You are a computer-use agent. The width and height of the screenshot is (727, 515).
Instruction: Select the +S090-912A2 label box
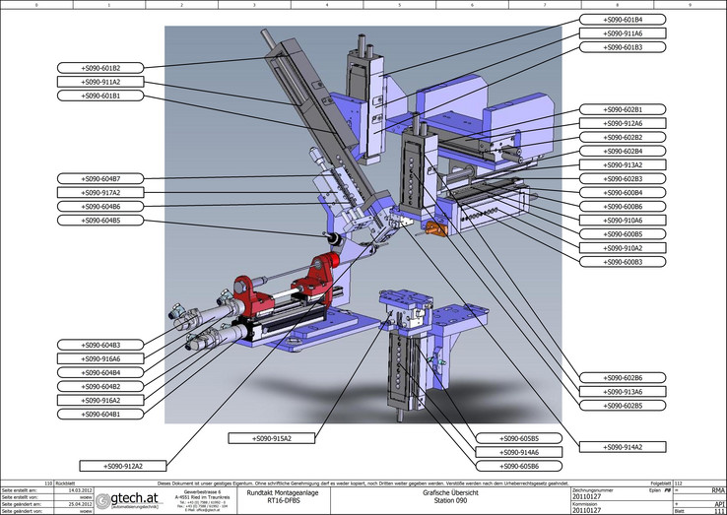coord(123,466)
